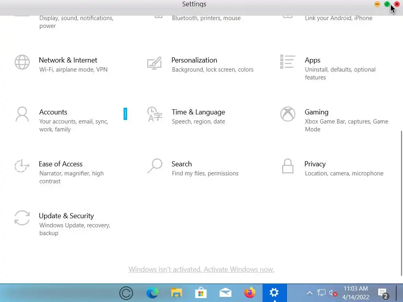The width and height of the screenshot is (403, 302).
Task: Open the Personalization paintbrush icon
Action: (x=154, y=63)
